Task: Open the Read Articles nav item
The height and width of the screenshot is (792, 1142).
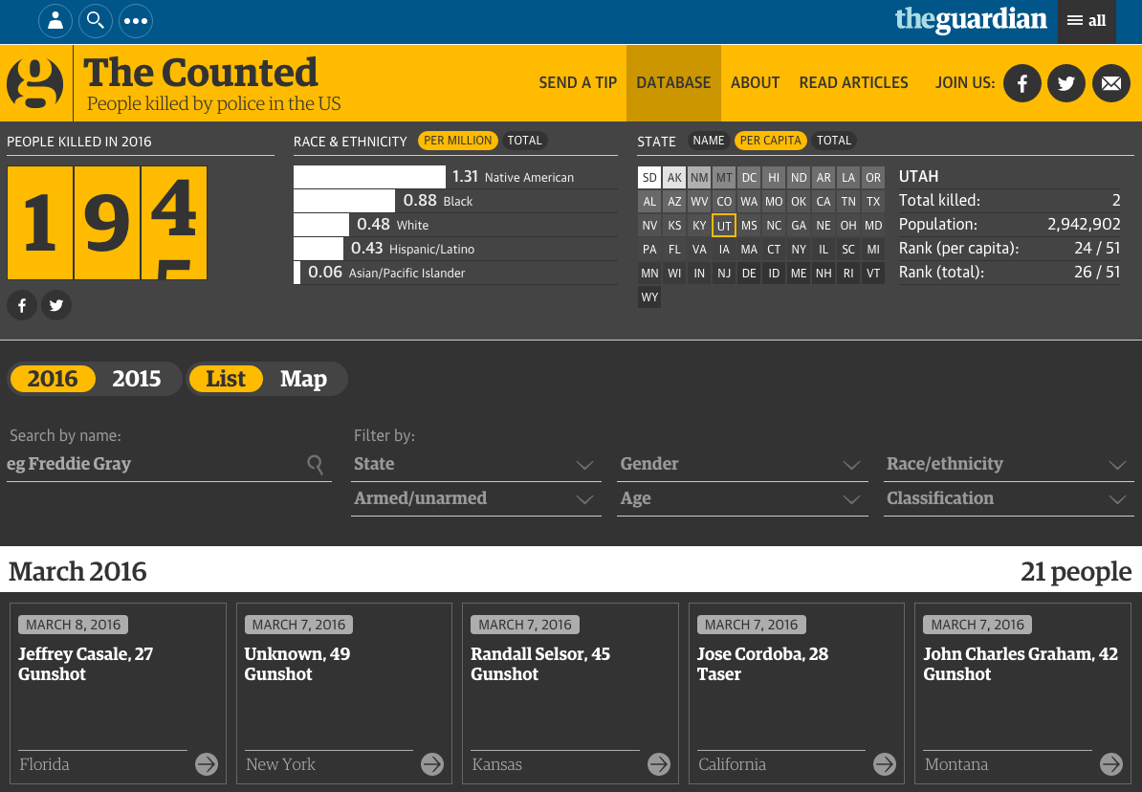Action: tap(853, 83)
